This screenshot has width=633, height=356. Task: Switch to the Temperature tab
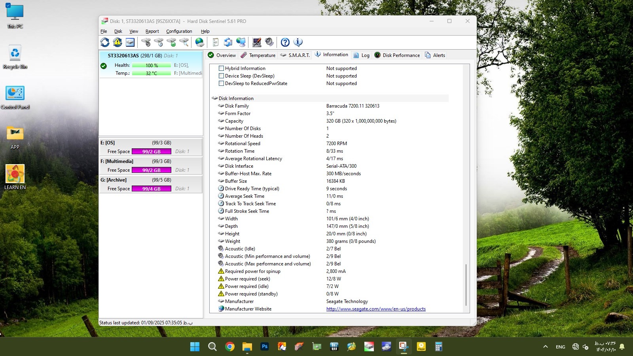pyautogui.click(x=258, y=55)
